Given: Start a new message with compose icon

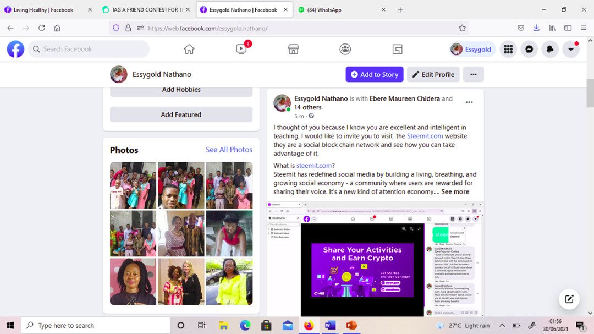Looking at the screenshot, I should pyautogui.click(x=569, y=299).
